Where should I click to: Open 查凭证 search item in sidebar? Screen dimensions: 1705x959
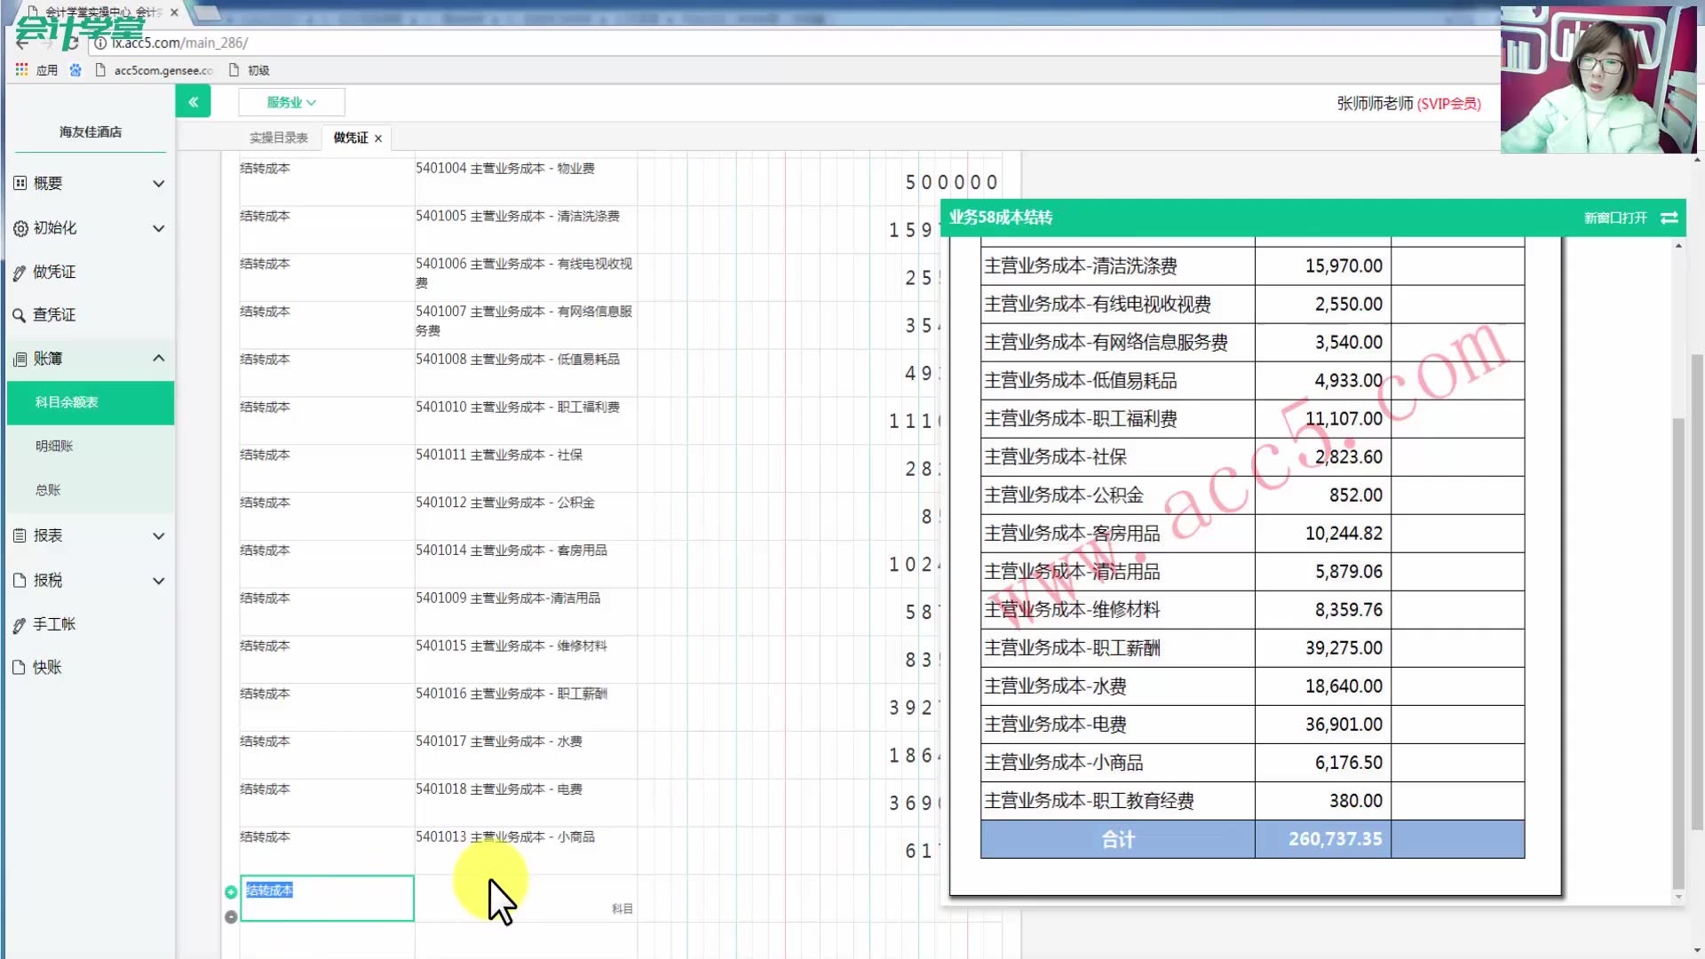click(53, 314)
